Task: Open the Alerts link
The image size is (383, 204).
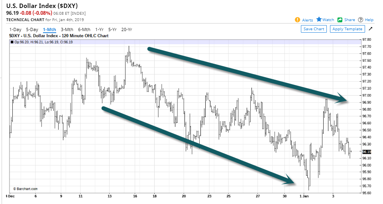Action: click(307, 20)
